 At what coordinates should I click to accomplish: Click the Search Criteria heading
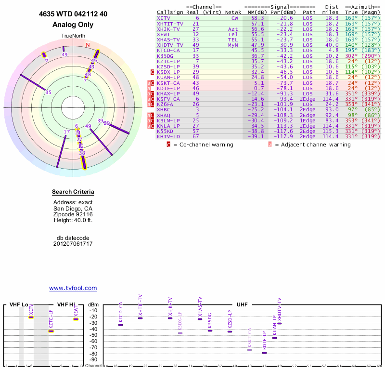tap(73, 192)
